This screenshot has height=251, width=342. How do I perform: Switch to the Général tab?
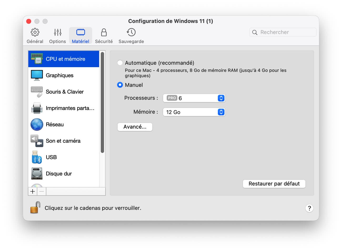click(x=35, y=36)
